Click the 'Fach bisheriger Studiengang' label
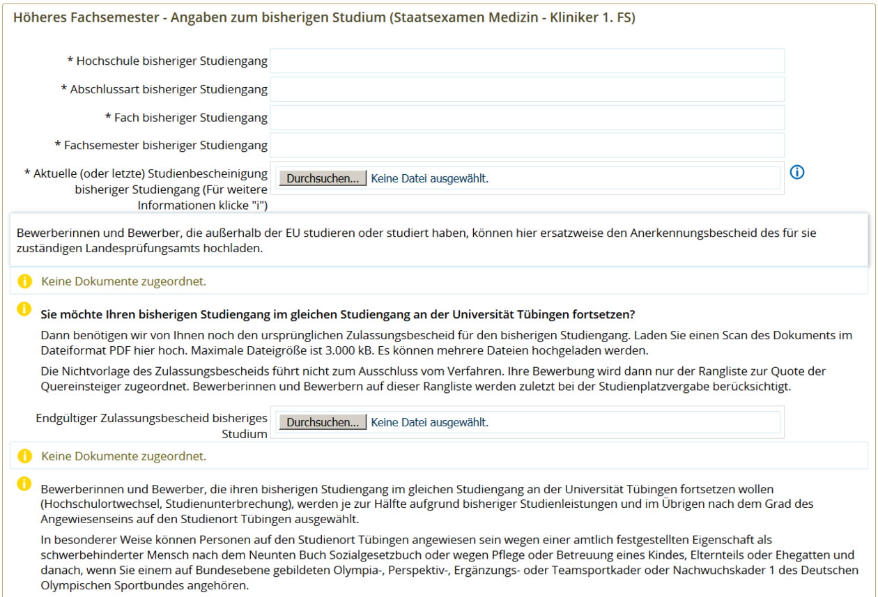The width and height of the screenshot is (878, 597). 186,118
